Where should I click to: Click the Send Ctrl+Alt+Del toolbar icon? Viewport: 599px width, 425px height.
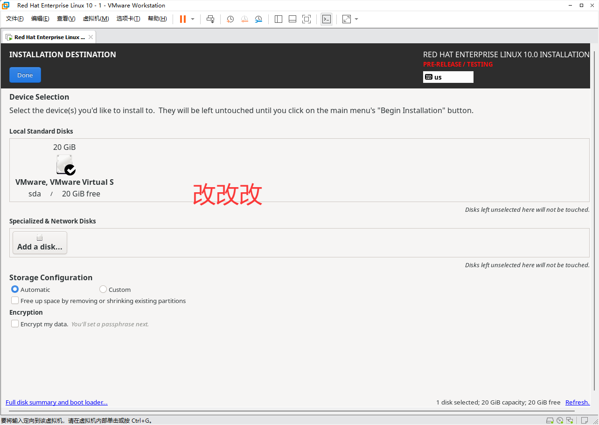point(210,19)
